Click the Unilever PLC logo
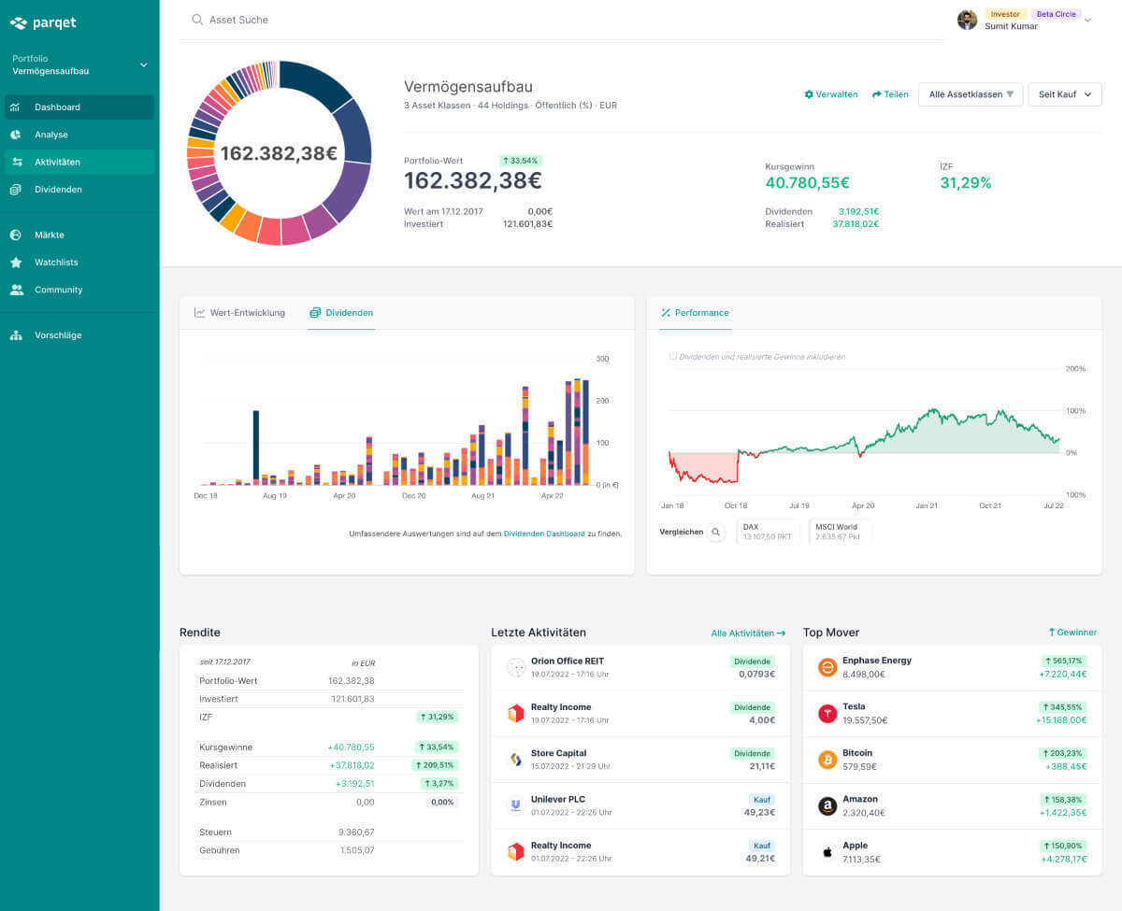Image resolution: width=1122 pixels, height=911 pixels. pos(516,805)
